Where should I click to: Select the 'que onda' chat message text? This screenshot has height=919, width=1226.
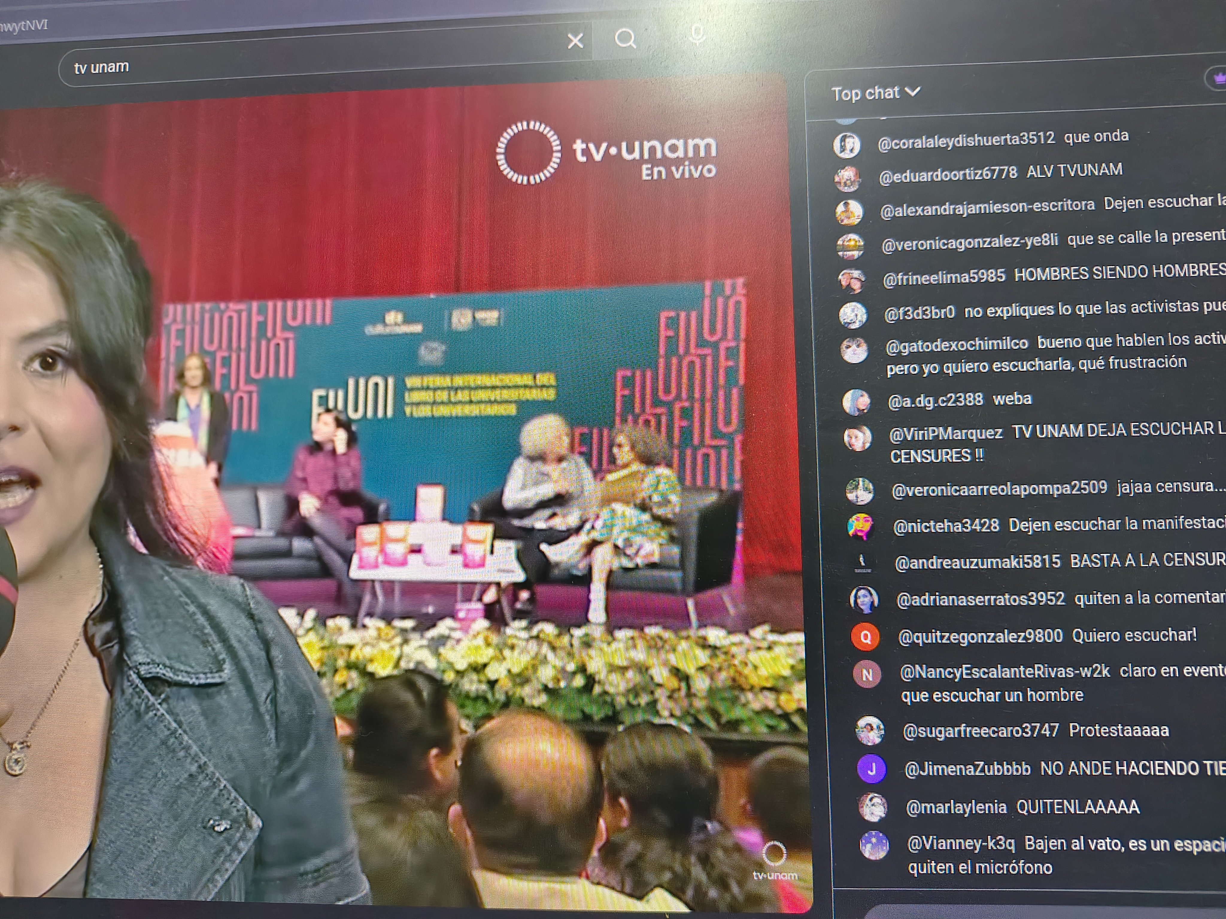(x=1096, y=136)
